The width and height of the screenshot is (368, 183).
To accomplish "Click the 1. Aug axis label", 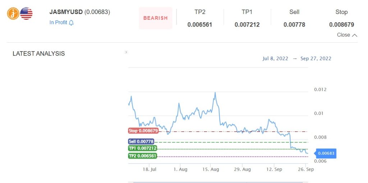I will (x=180, y=169).
